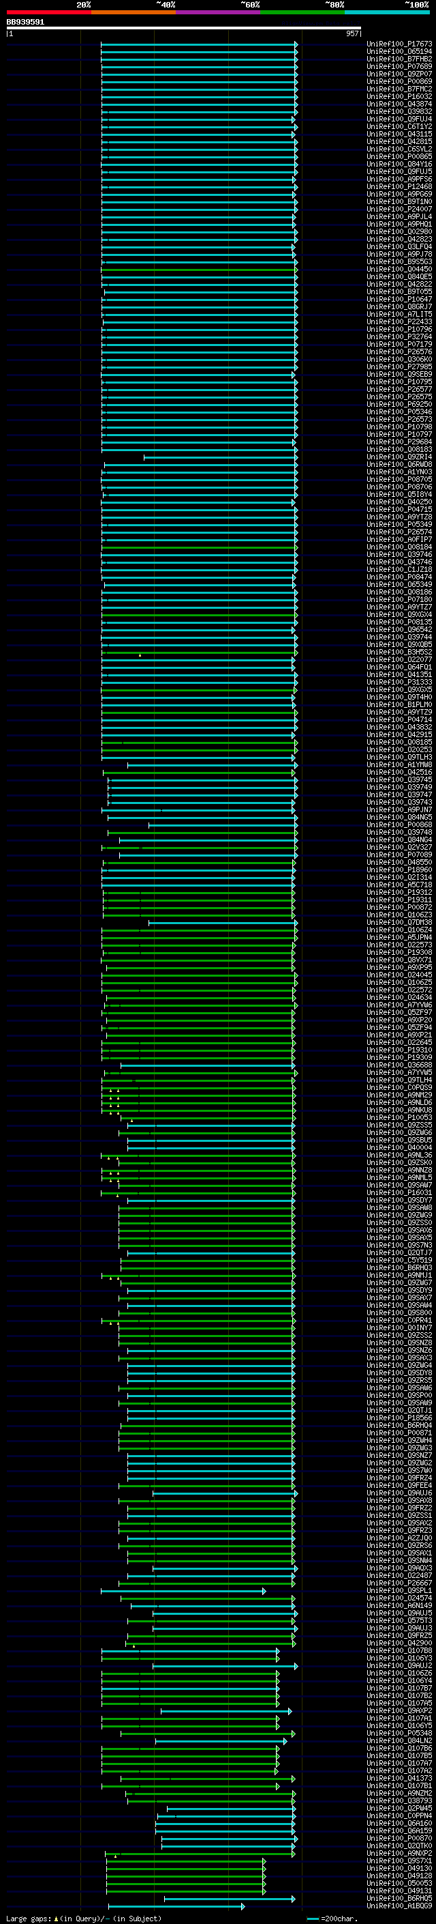
Task: Select label UniRef100_A9NL36
Action: (x=399, y=1155)
